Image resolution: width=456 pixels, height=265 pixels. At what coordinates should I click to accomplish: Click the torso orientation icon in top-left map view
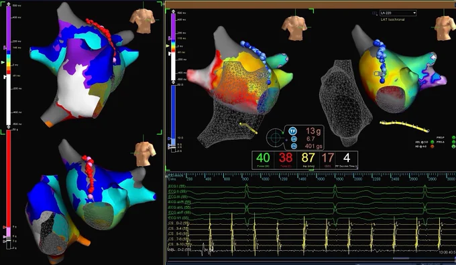tap(142, 20)
